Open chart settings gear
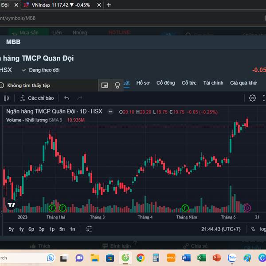Image resolution: width=266 pixels, height=266 pixels. 252,98
